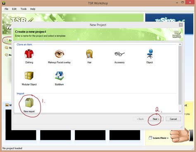
Task: Click the Cancel button
Action: click(x=173, y=119)
